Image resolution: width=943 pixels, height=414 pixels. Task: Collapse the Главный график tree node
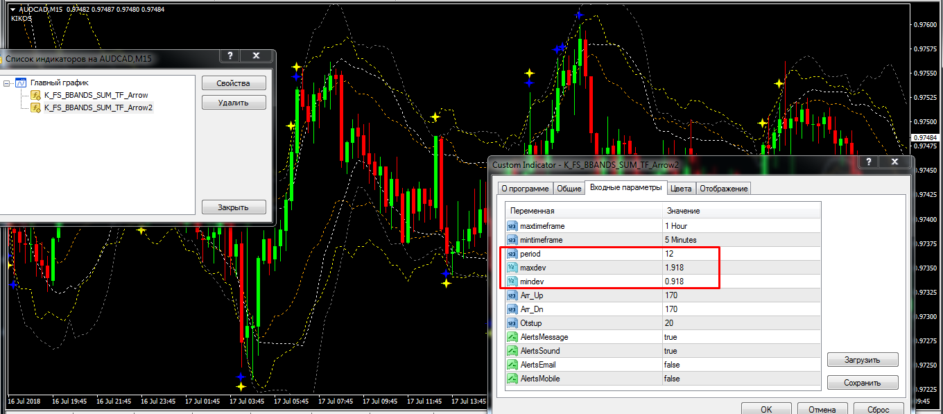click(x=6, y=83)
